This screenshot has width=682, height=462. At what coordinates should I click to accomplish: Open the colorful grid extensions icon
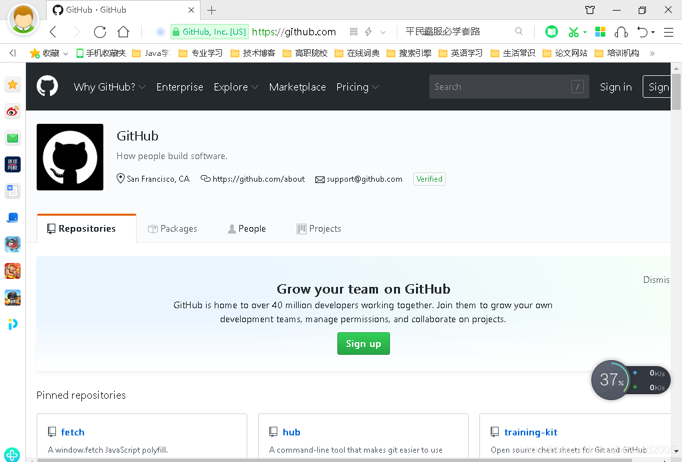pyautogui.click(x=600, y=32)
